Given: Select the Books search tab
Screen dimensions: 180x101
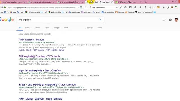Looking at the screenshot, I should pyautogui.click(x=28, y=28).
